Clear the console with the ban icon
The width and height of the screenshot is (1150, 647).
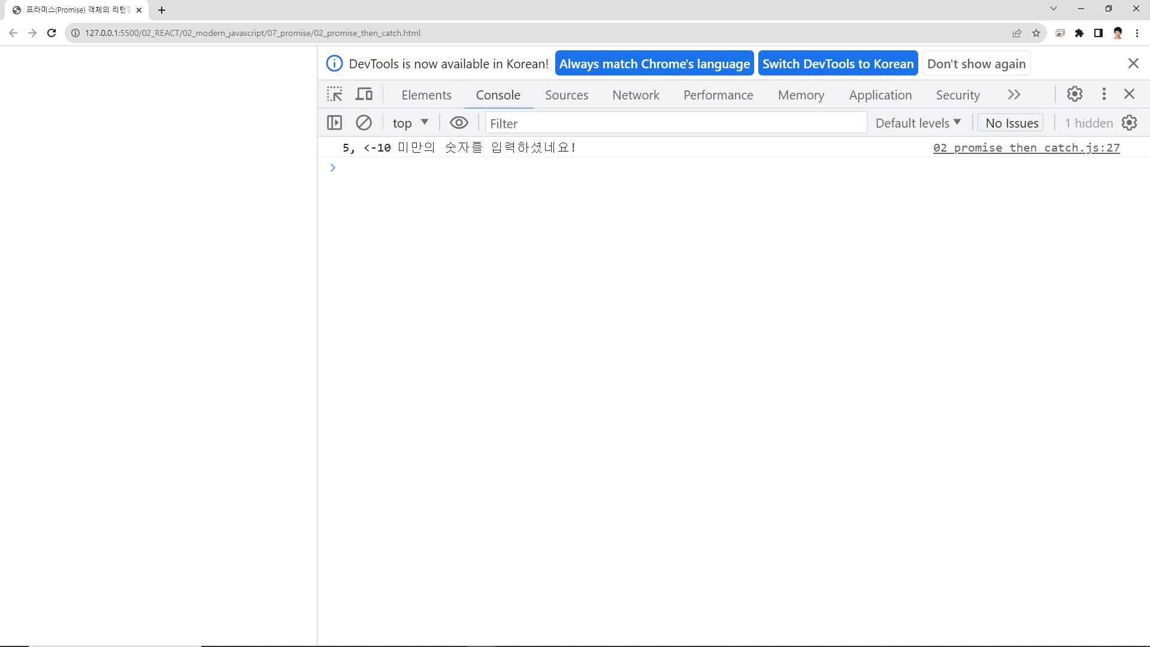[364, 123]
